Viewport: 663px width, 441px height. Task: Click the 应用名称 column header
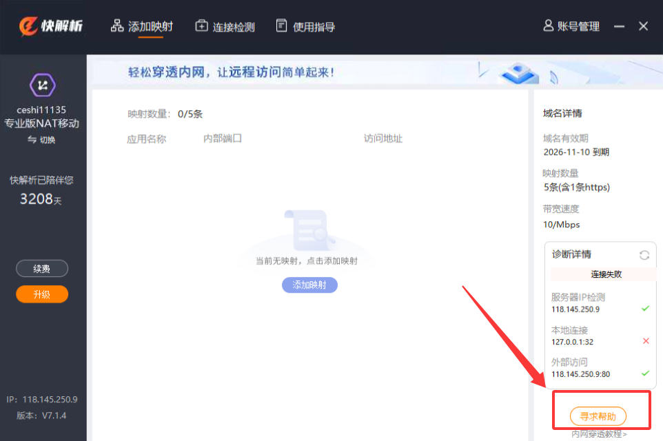click(147, 139)
